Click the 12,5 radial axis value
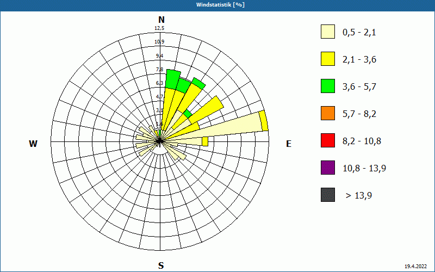 pos(160,28)
